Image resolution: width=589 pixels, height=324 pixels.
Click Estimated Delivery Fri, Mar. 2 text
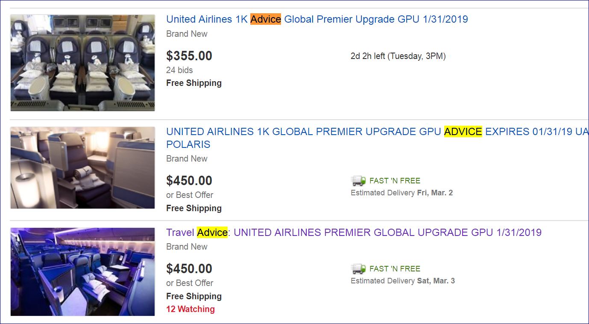[401, 193]
